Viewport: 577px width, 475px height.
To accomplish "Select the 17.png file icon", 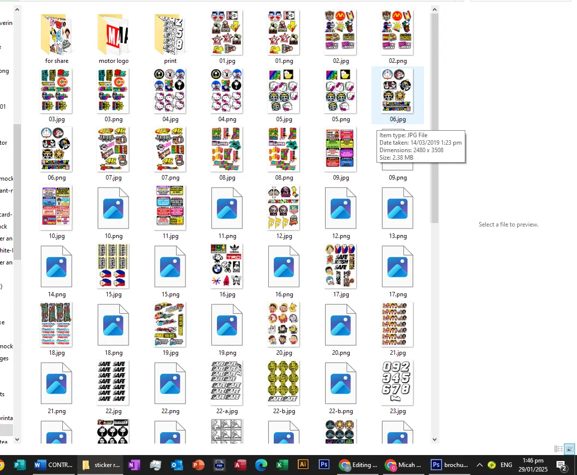I will coord(397,266).
